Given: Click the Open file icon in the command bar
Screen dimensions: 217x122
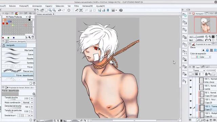Looking at the screenshot, I should coord(42,10).
